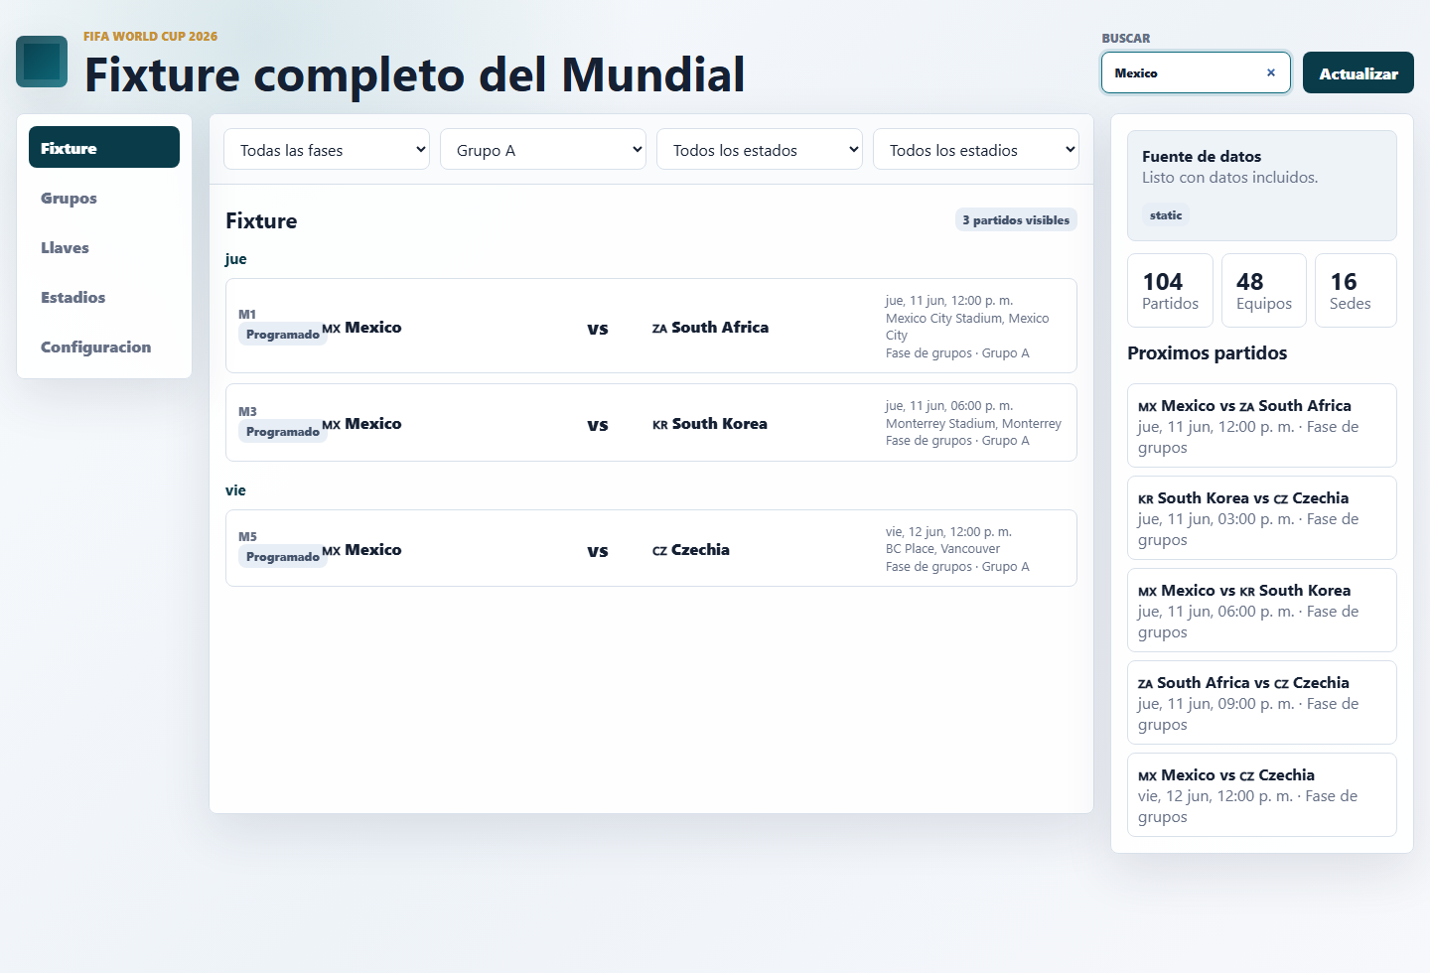Click the KR flag code beside South Korea in M3
Image resolution: width=1430 pixels, height=973 pixels.
tap(660, 425)
